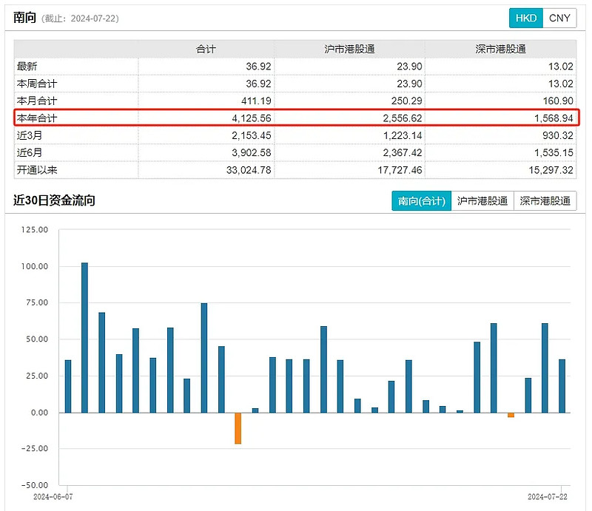Viewport: 592px width, 511px height.
Task: Click the 2024-07-22 axis label
Action: tap(548, 497)
